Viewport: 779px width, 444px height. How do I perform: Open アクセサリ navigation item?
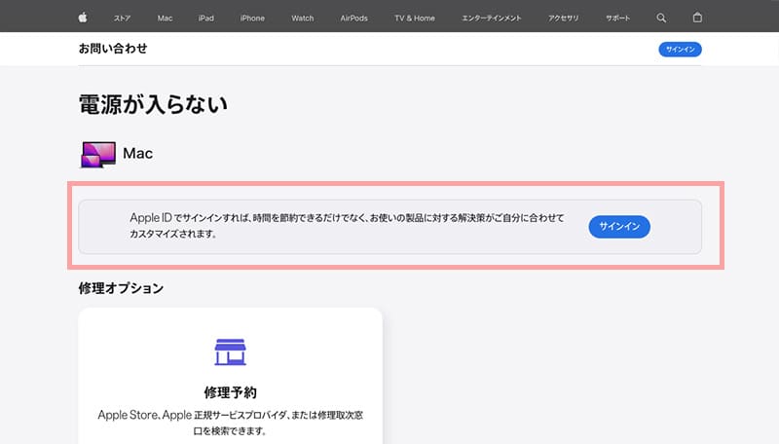tap(564, 18)
